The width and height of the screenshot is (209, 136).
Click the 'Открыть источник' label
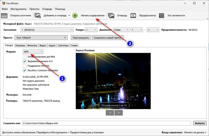tap(21, 16)
